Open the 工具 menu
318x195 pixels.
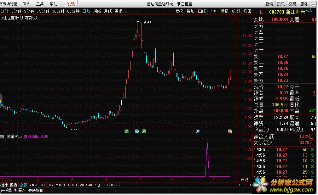pos(40,4)
